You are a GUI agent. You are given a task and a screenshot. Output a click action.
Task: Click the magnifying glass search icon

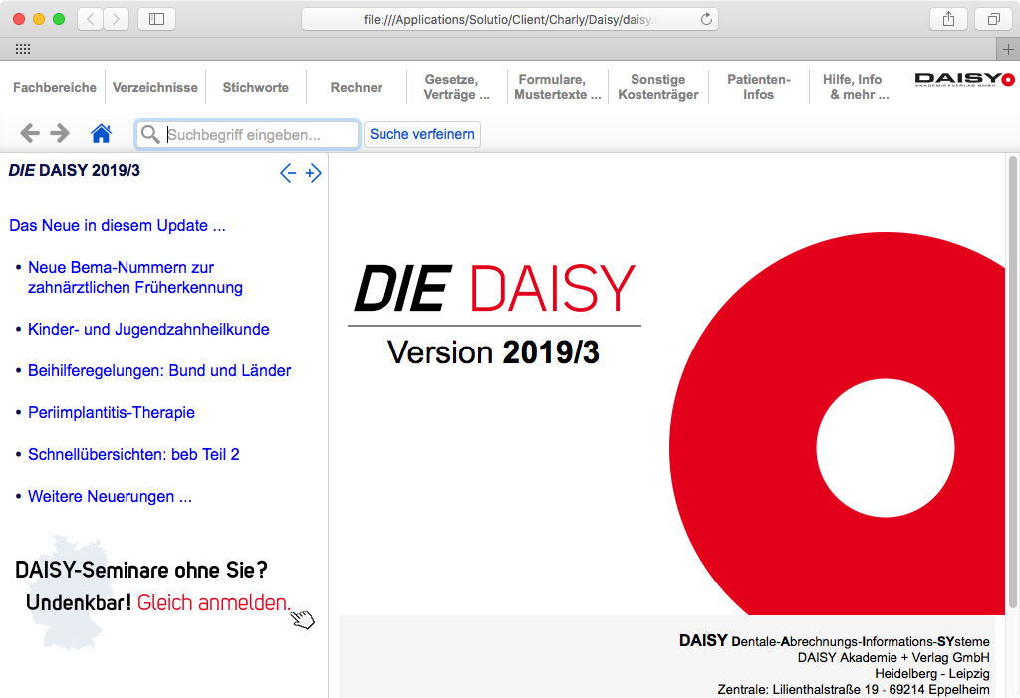(150, 134)
